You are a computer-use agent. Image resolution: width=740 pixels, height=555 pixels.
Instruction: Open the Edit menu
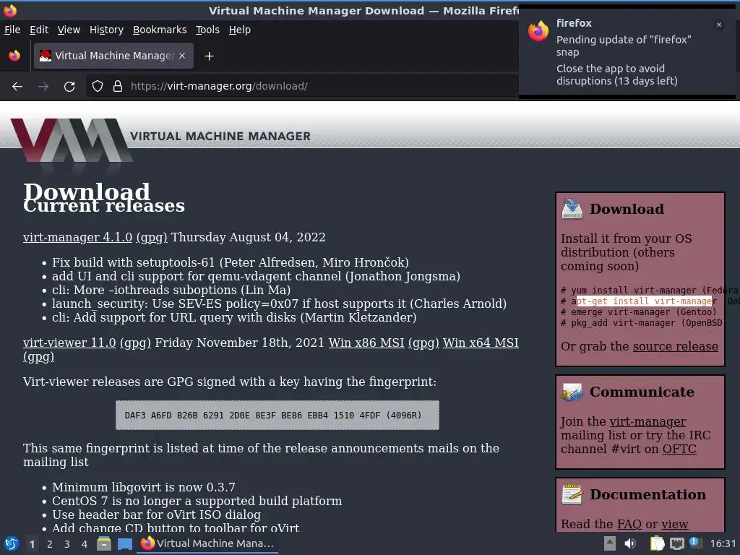click(x=39, y=30)
